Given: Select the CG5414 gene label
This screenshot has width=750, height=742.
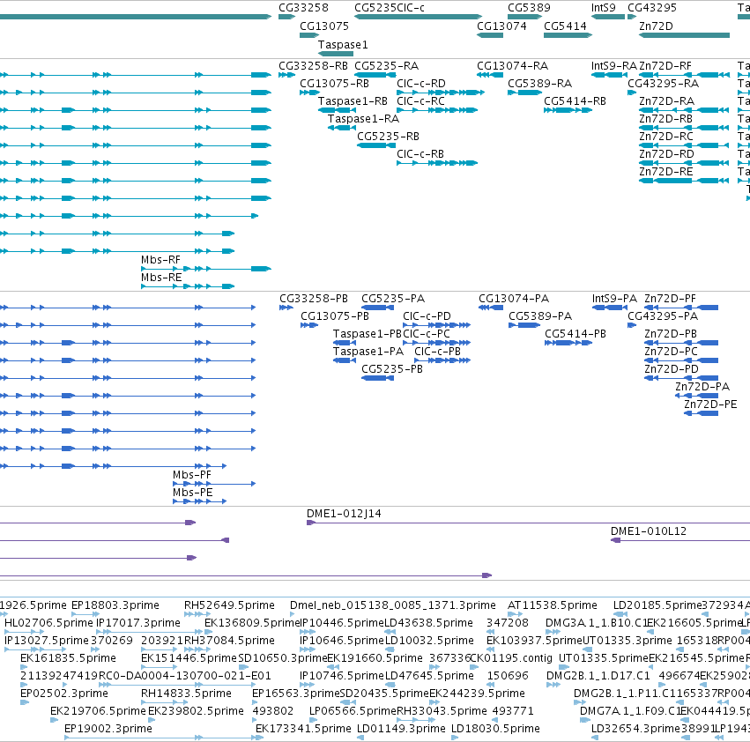Looking at the screenshot, I should click(x=566, y=26).
